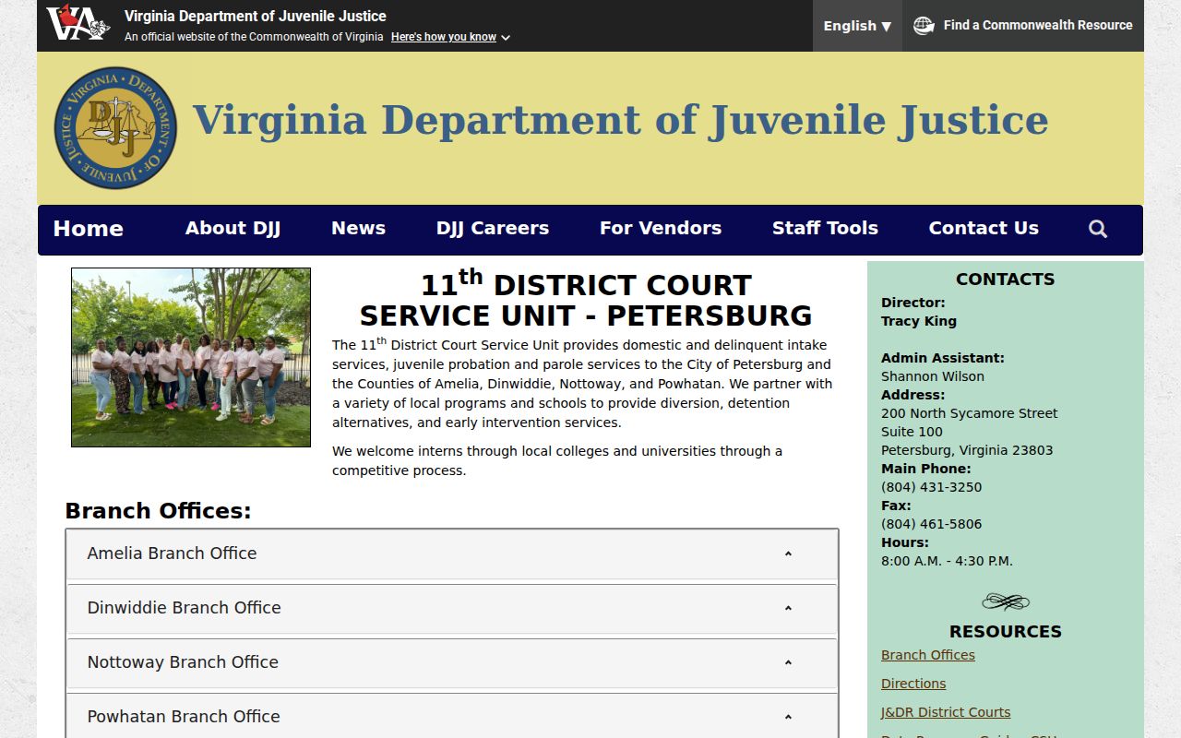The image size is (1181, 738).
Task: Open the For Vendors menu
Action: [x=661, y=228]
